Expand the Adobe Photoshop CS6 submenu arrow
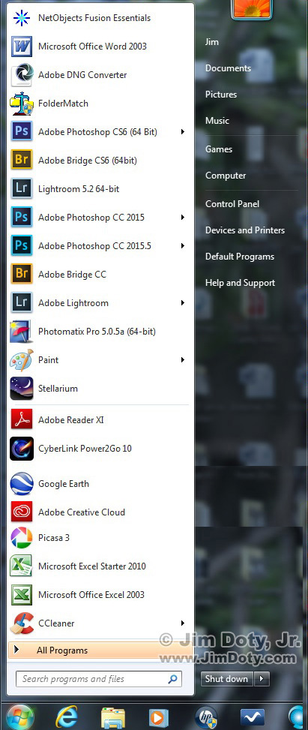308x730 pixels. coord(183,132)
